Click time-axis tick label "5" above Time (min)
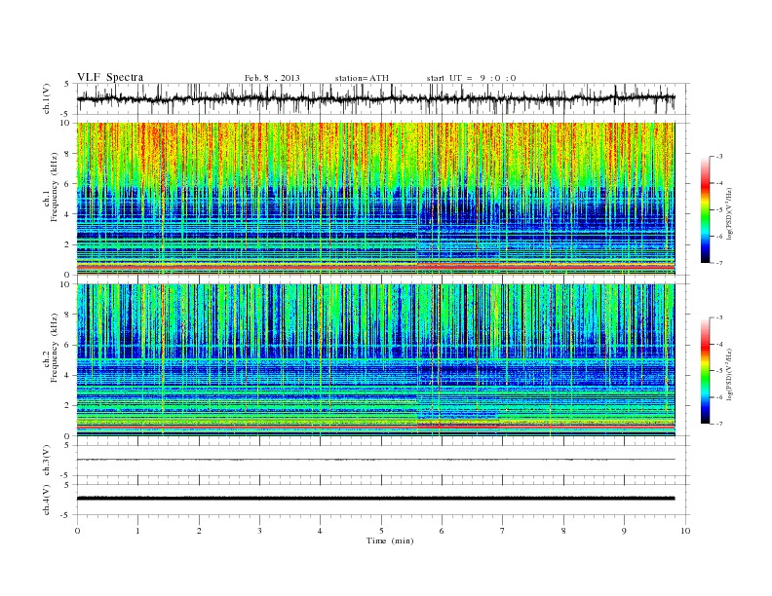The image size is (772, 596). pos(381,531)
